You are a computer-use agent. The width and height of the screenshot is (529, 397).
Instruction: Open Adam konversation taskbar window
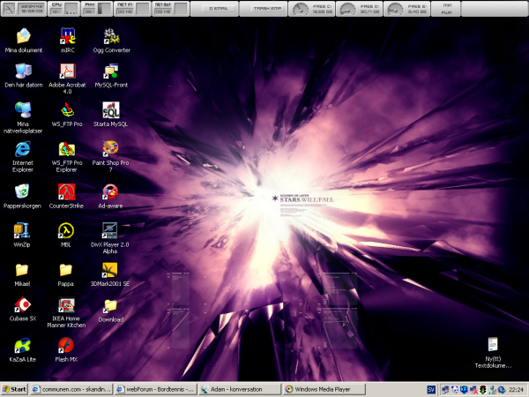click(240, 389)
